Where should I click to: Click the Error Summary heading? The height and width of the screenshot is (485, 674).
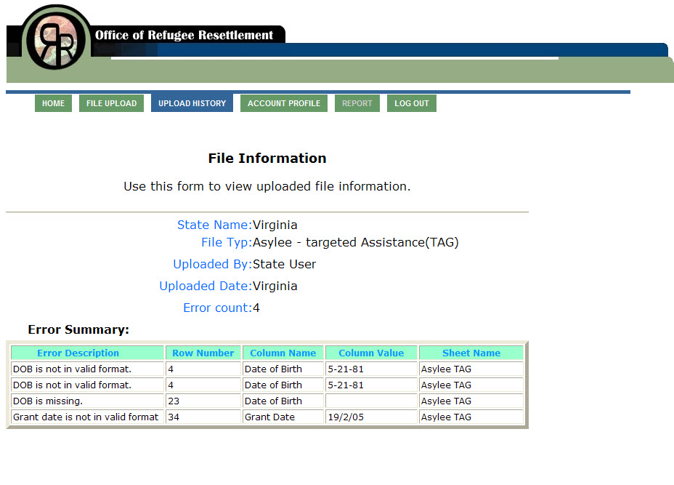tap(78, 329)
